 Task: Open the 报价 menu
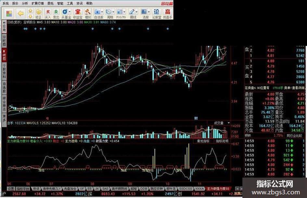coord(15,3)
